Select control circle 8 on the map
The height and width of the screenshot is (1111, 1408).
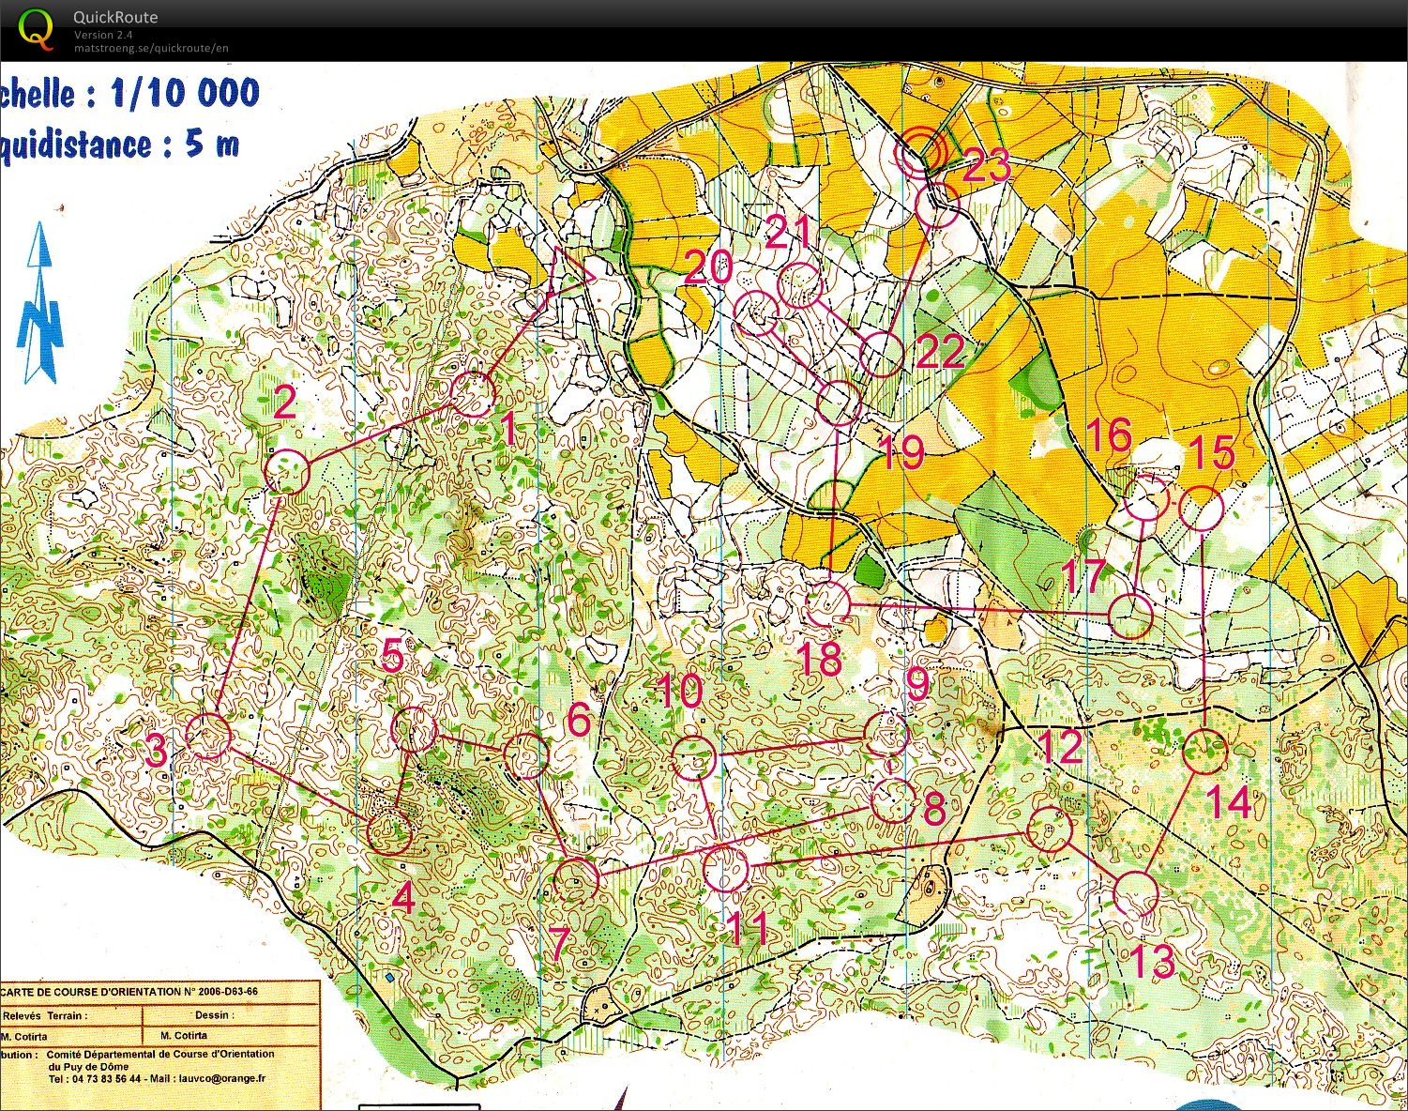pyautogui.click(x=893, y=800)
